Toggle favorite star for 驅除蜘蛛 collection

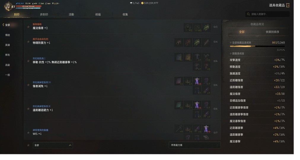click(28, 27)
